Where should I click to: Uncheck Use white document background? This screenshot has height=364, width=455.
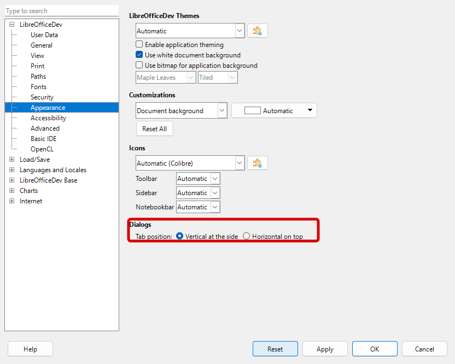(139, 55)
